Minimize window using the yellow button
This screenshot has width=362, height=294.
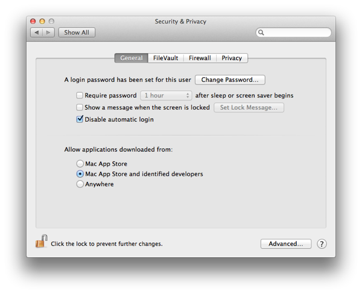pyautogui.click(x=43, y=22)
